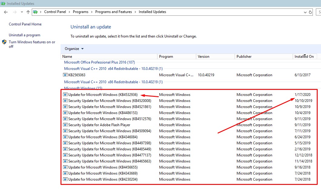Open the recent locations dropdown arrow
The image size is (321, 190).
[22, 12]
